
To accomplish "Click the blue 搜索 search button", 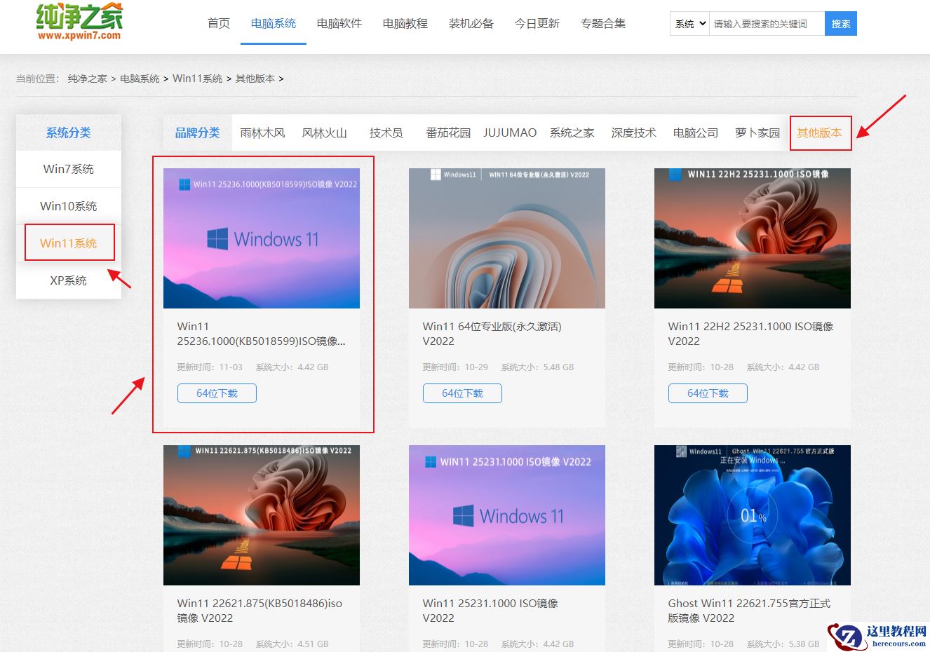I will point(840,23).
